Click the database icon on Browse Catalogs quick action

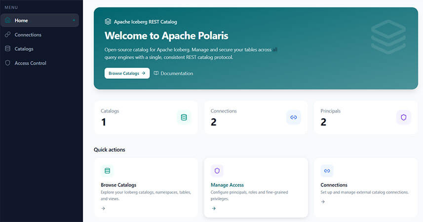108,171
